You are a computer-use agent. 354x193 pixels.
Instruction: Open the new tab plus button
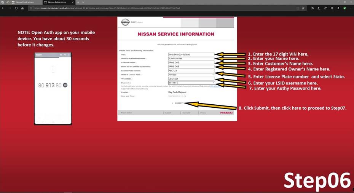point(78,2)
